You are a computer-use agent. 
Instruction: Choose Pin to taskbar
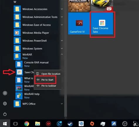point(48,86)
